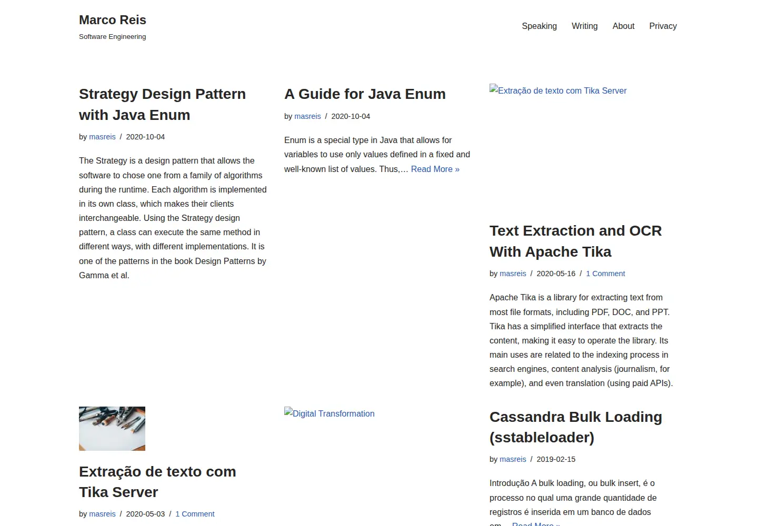Open Text Extraction and OCR With Apache Tika post
This screenshot has height=526, width=758.
575,241
